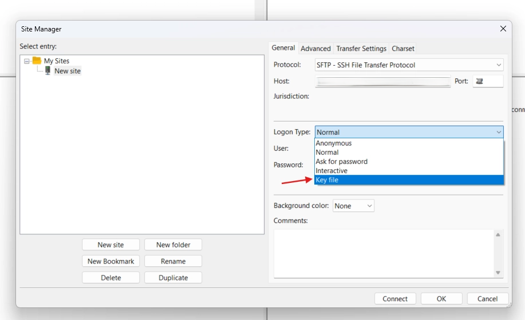This screenshot has width=525, height=320.
Task: Select My Sites folder label
Action: 57,61
